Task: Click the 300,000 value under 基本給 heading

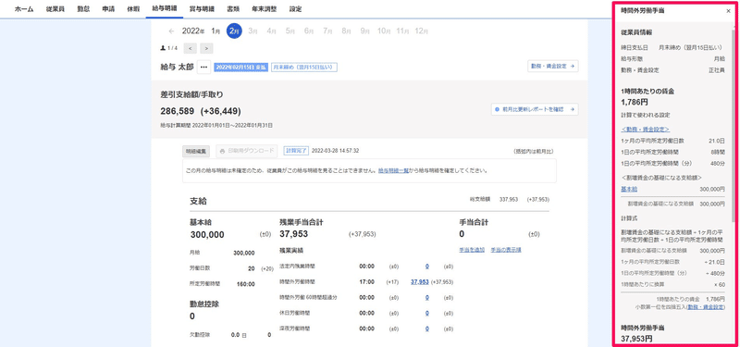Action: click(207, 235)
